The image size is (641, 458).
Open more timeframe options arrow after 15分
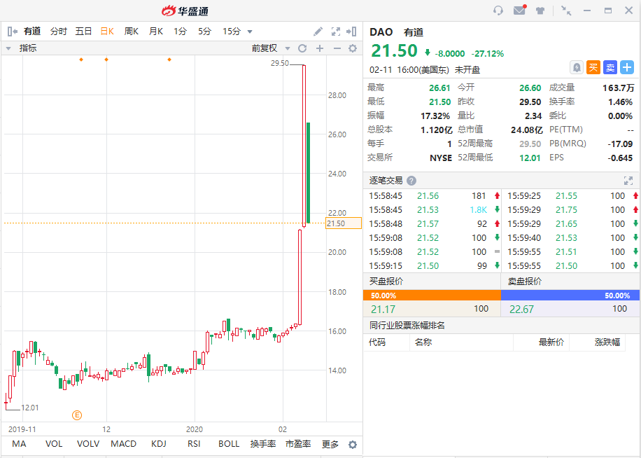[250, 32]
